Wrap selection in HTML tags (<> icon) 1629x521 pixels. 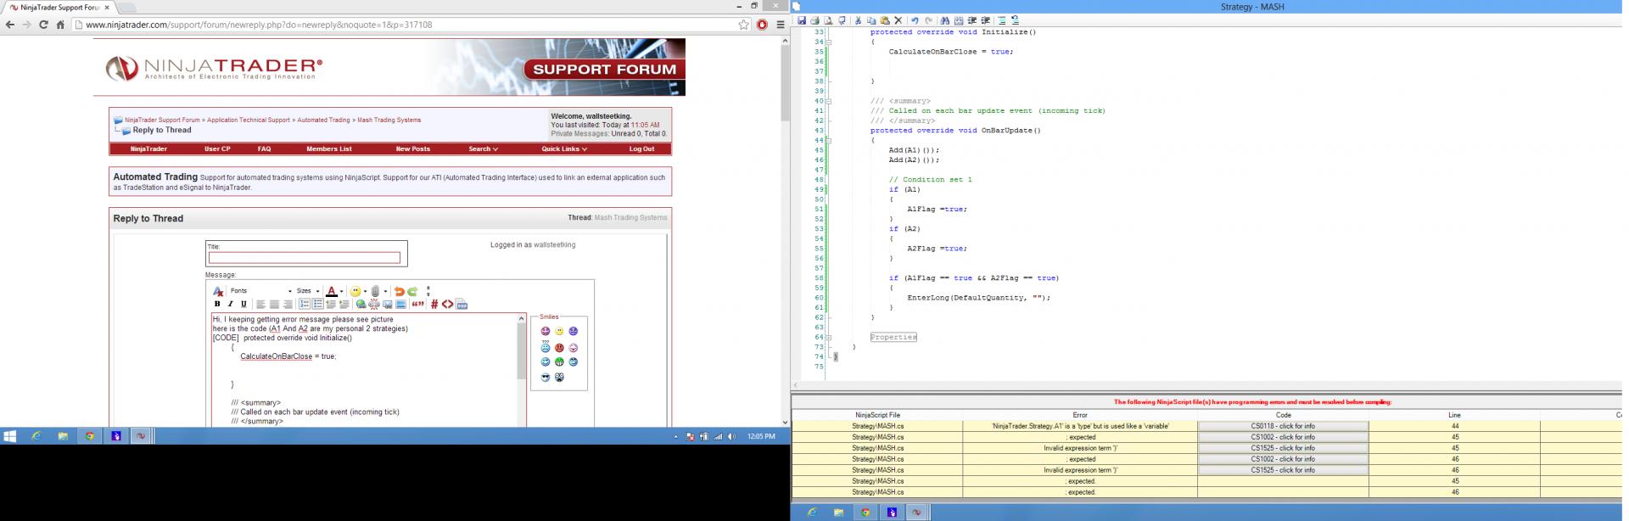[447, 305]
